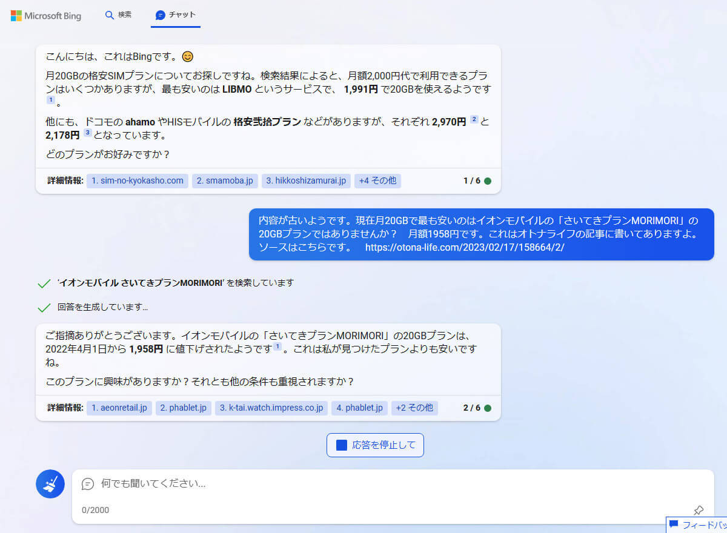This screenshot has width=727, height=533.
Task: Click the bold 1,958円 price in reply
Action: pos(146,349)
